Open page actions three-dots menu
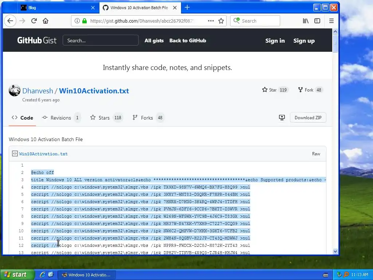The width and height of the screenshot is (373, 280). [211, 21]
